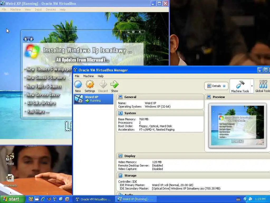The image size is (270, 203).
Task: Click the network tray icon
Action: [x=250, y=199]
